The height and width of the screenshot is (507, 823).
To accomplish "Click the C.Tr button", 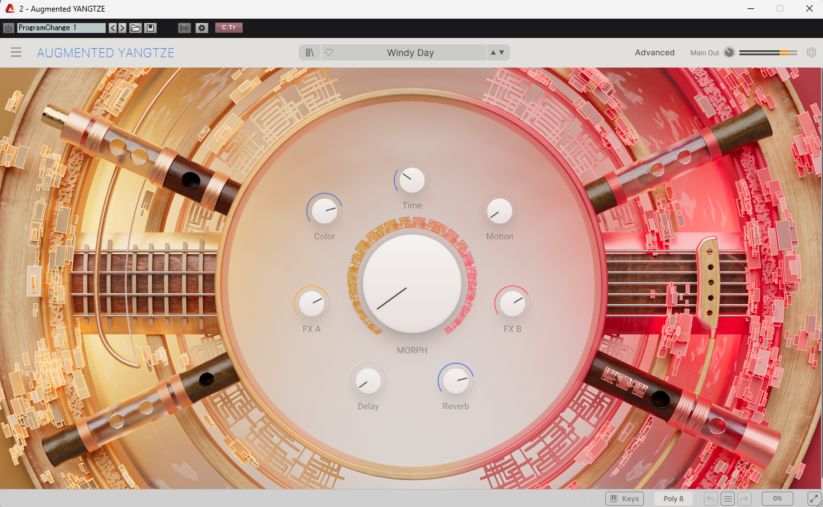I will (229, 28).
